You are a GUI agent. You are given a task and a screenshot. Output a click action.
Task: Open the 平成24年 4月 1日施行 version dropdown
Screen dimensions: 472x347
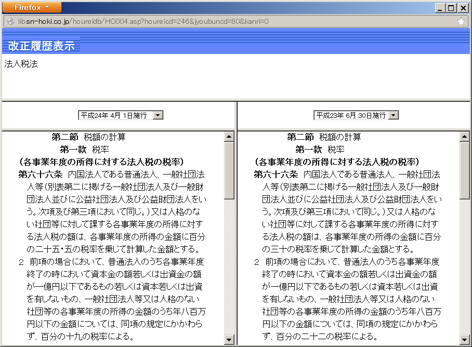point(121,115)
